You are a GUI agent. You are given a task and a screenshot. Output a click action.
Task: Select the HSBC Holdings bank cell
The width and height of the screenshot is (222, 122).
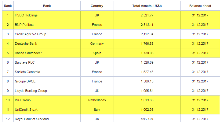pos(26,15)
